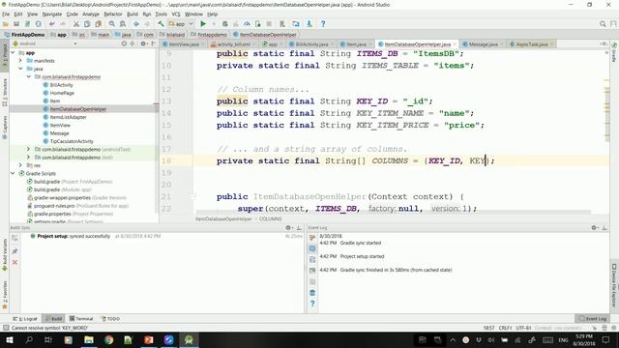This screenshot has height=348, width=619.
Task: Toggle the Build tool window button
Action: pyautogui.click(x=54, y=318)
